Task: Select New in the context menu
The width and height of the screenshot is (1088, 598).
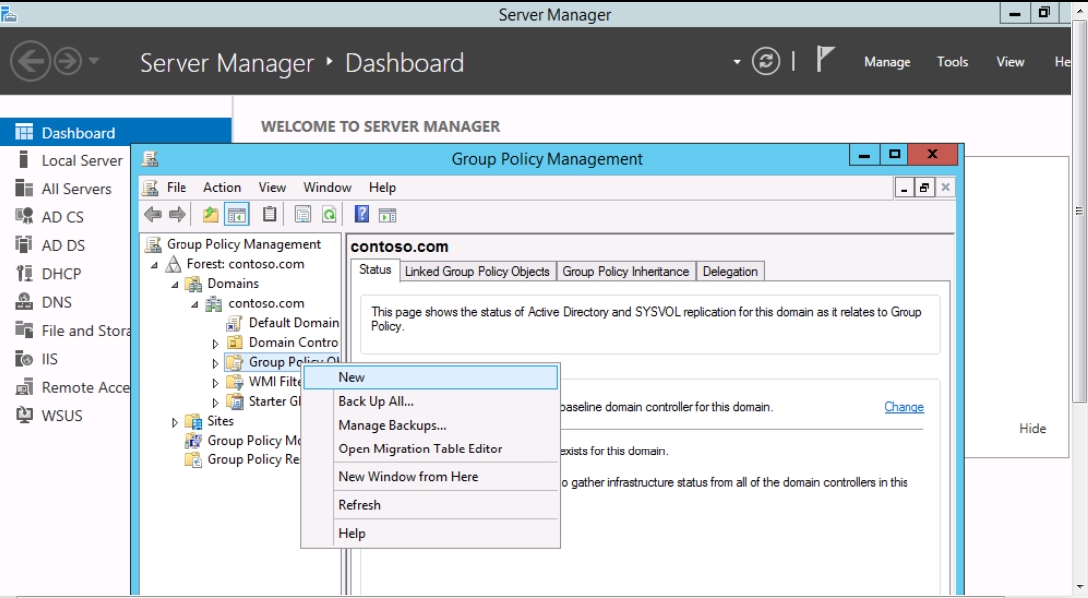Action: (352, 377)
